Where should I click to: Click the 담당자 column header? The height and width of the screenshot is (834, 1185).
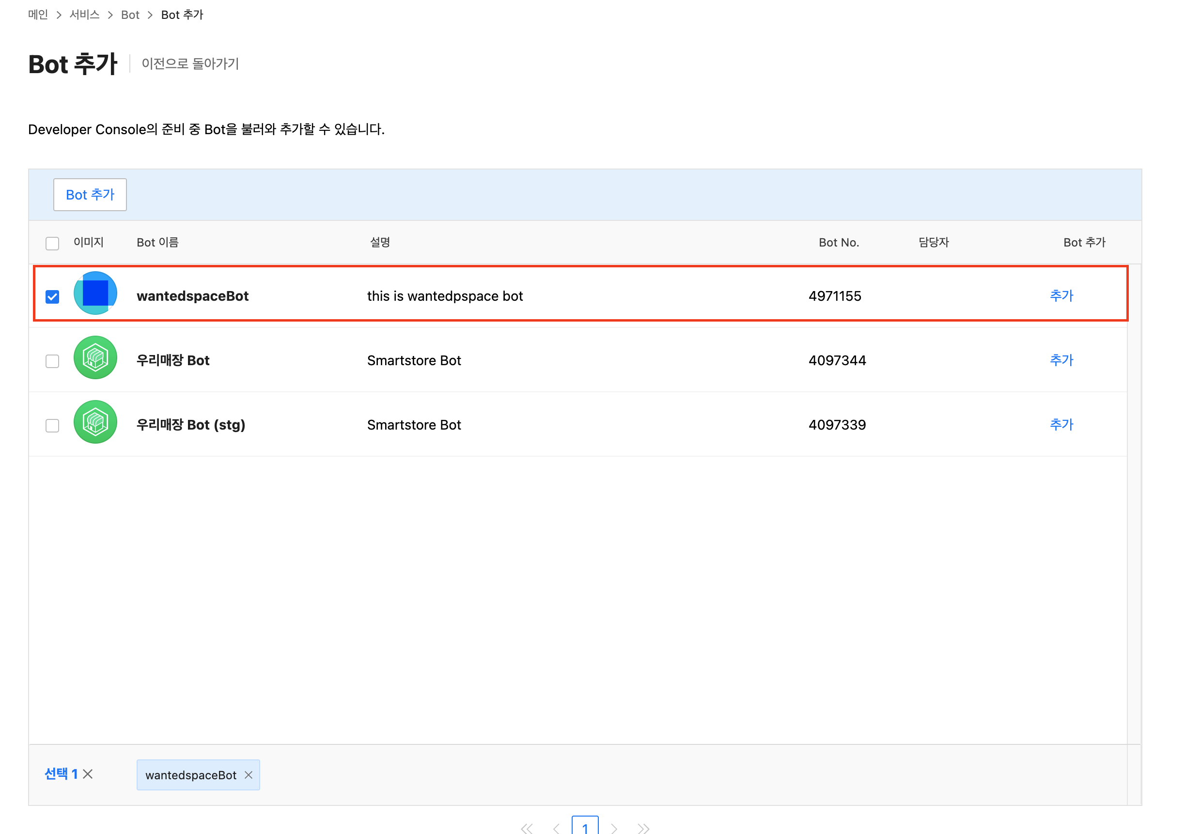click(x=934, y=243)
